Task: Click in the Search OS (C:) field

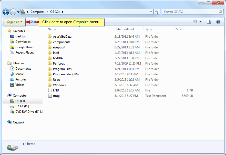Action: (191, 12)
